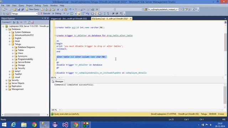Expand the Server Objects node

click(x=6, y=83)
